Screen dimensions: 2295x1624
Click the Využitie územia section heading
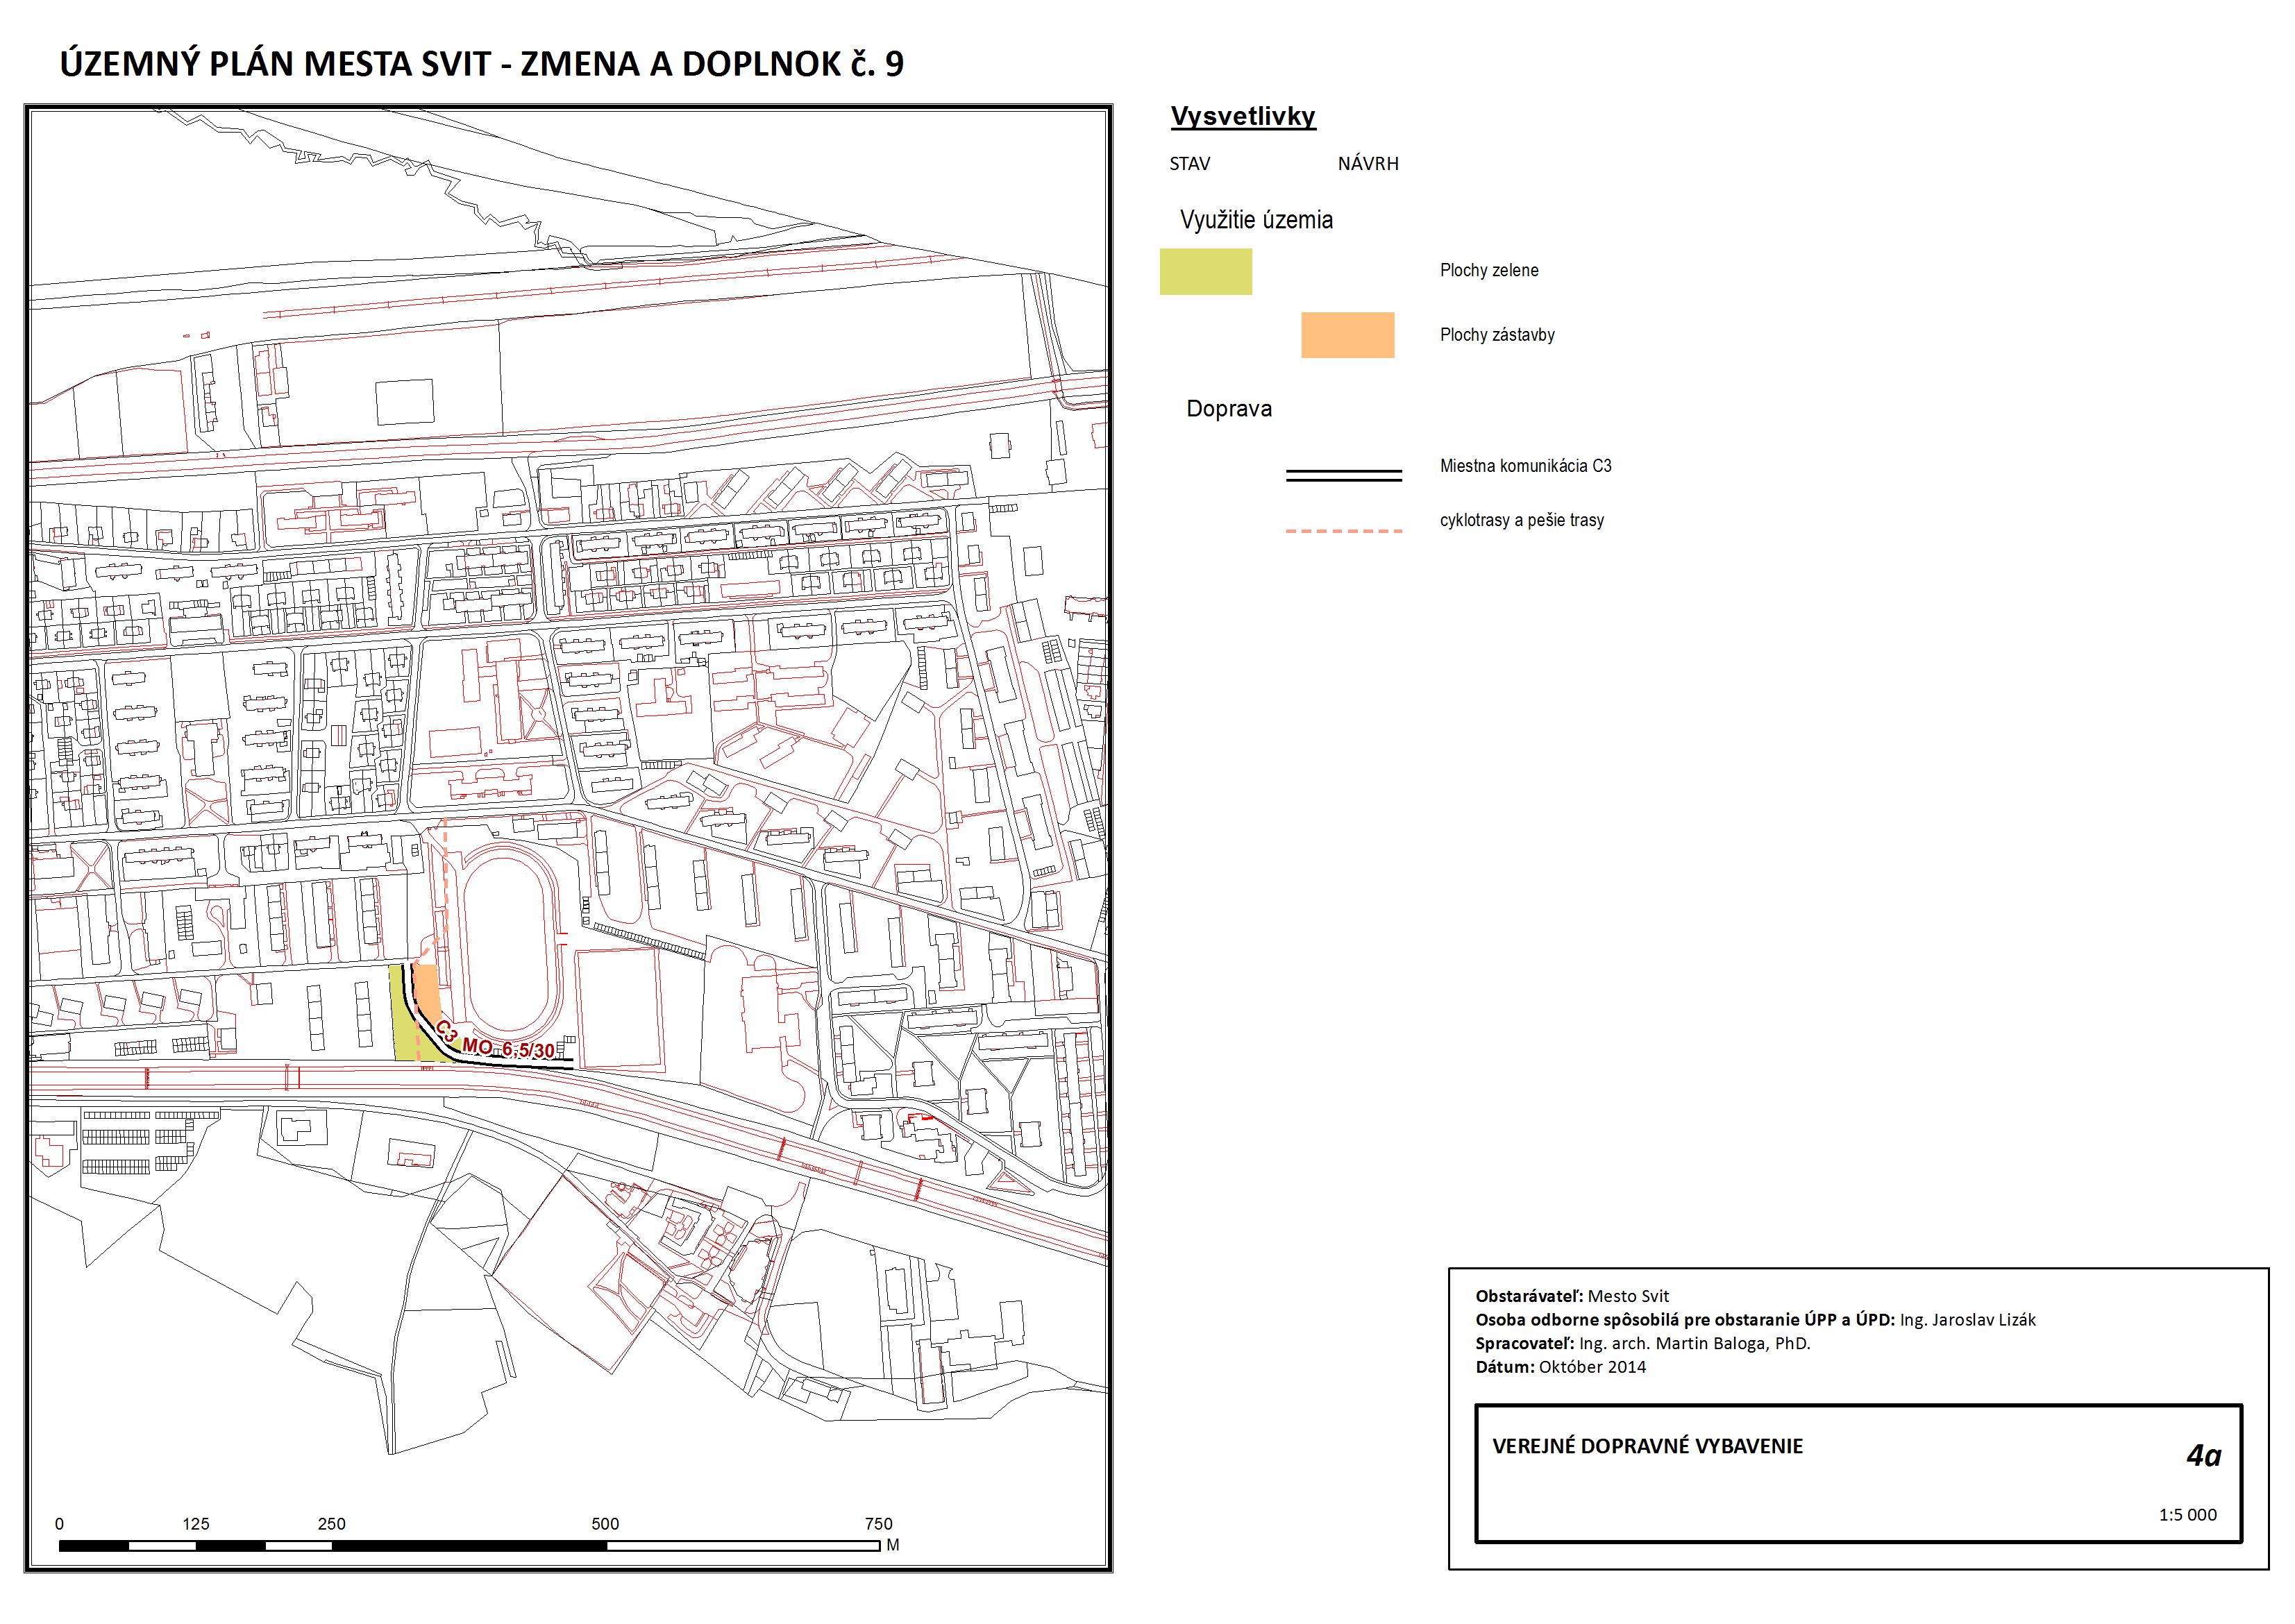(x=1256, y=220)
